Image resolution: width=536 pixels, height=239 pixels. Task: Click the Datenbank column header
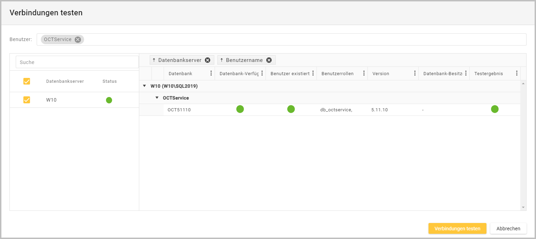180,73
